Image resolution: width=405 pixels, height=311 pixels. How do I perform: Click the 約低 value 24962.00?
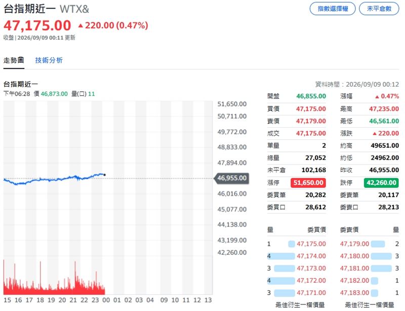(x=385, y=158)
